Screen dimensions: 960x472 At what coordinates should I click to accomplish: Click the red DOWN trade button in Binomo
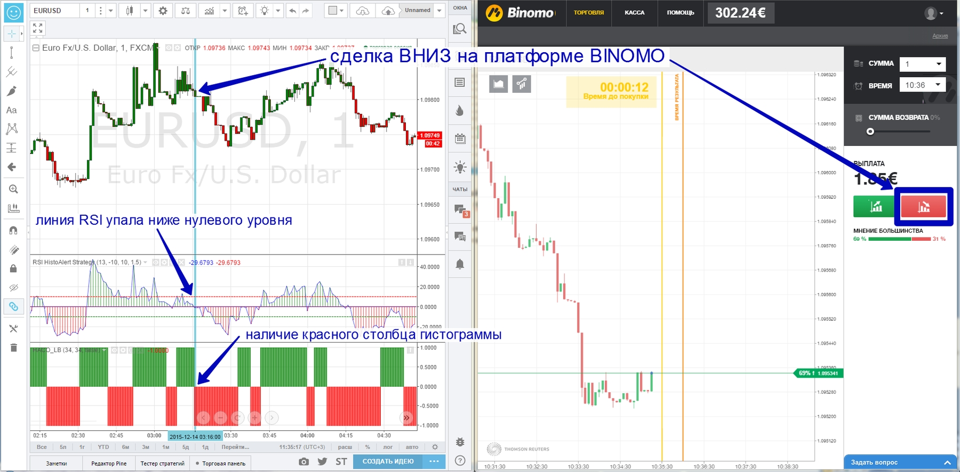pos(924,207)
